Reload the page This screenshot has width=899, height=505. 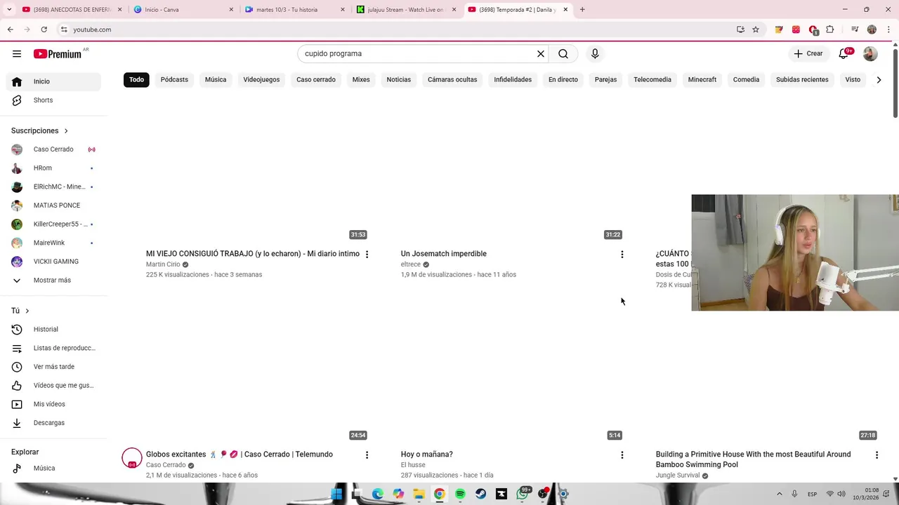pos(44,29)
